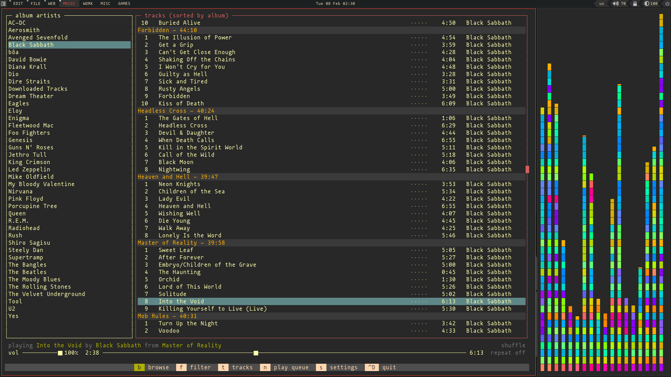Click the MUSIC tab in the menu bar
This screenshot has width=671, height=377.
(68, 4)
